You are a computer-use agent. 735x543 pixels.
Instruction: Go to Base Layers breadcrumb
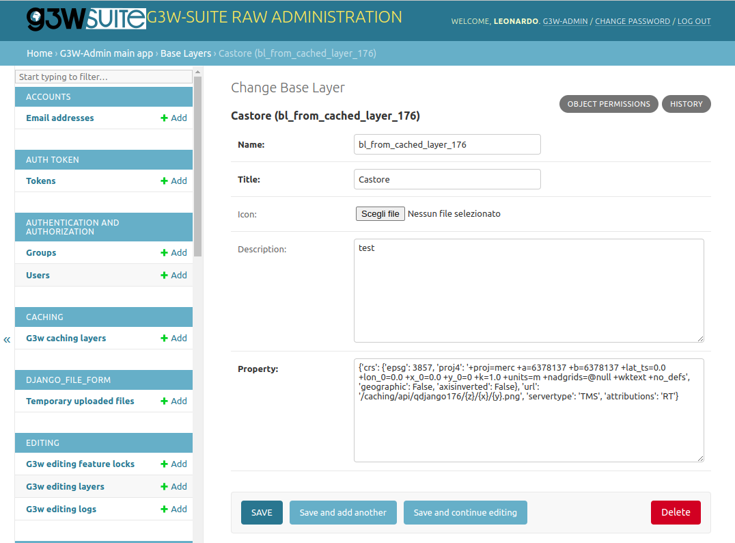pos(186,53)
